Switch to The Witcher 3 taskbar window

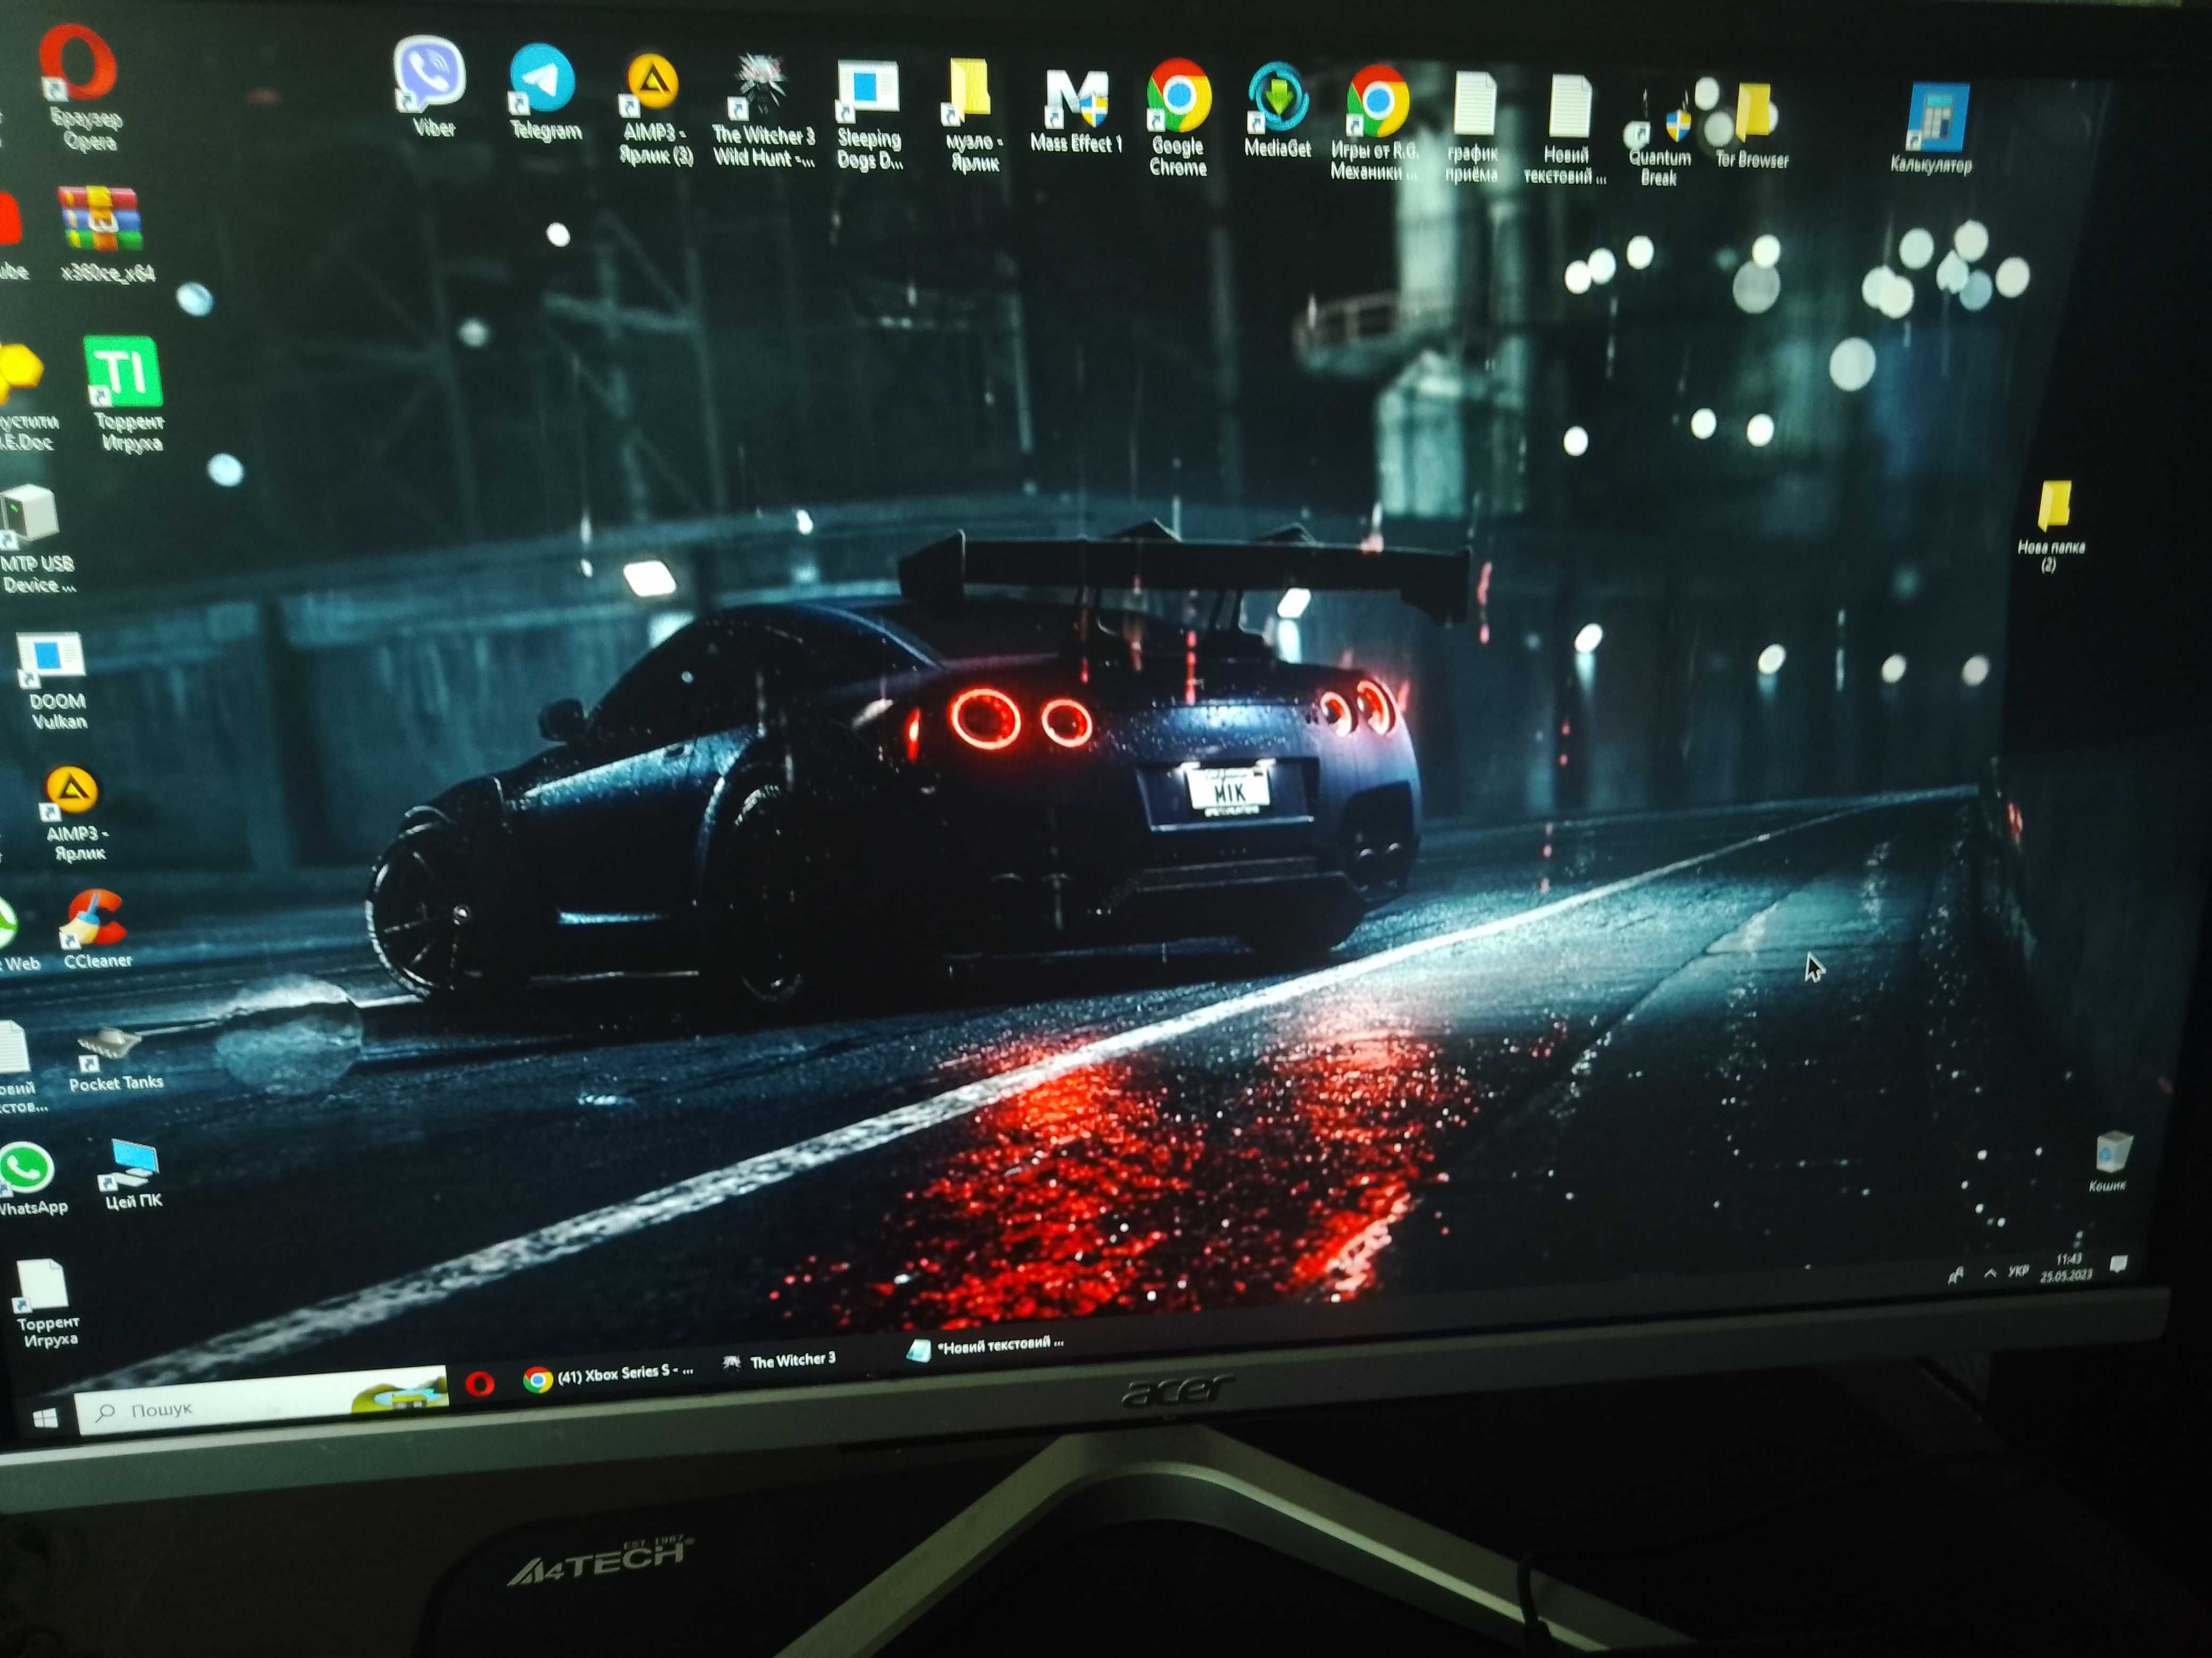[x=780, y=1361]
